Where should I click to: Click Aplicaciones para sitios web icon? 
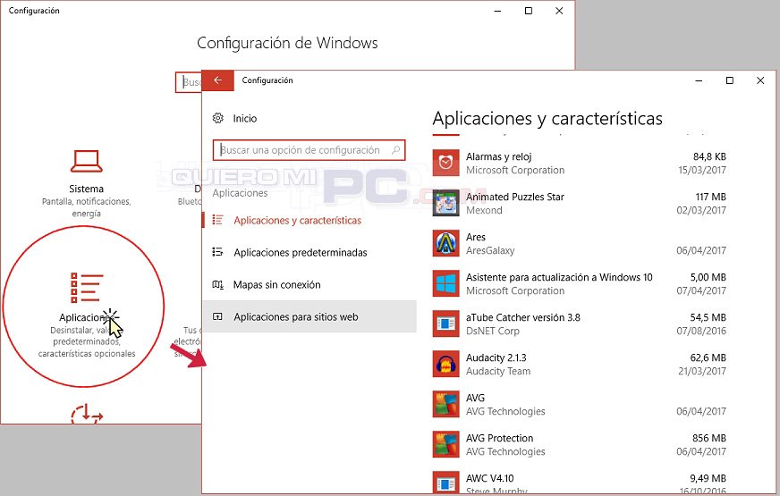pos(217,316)
